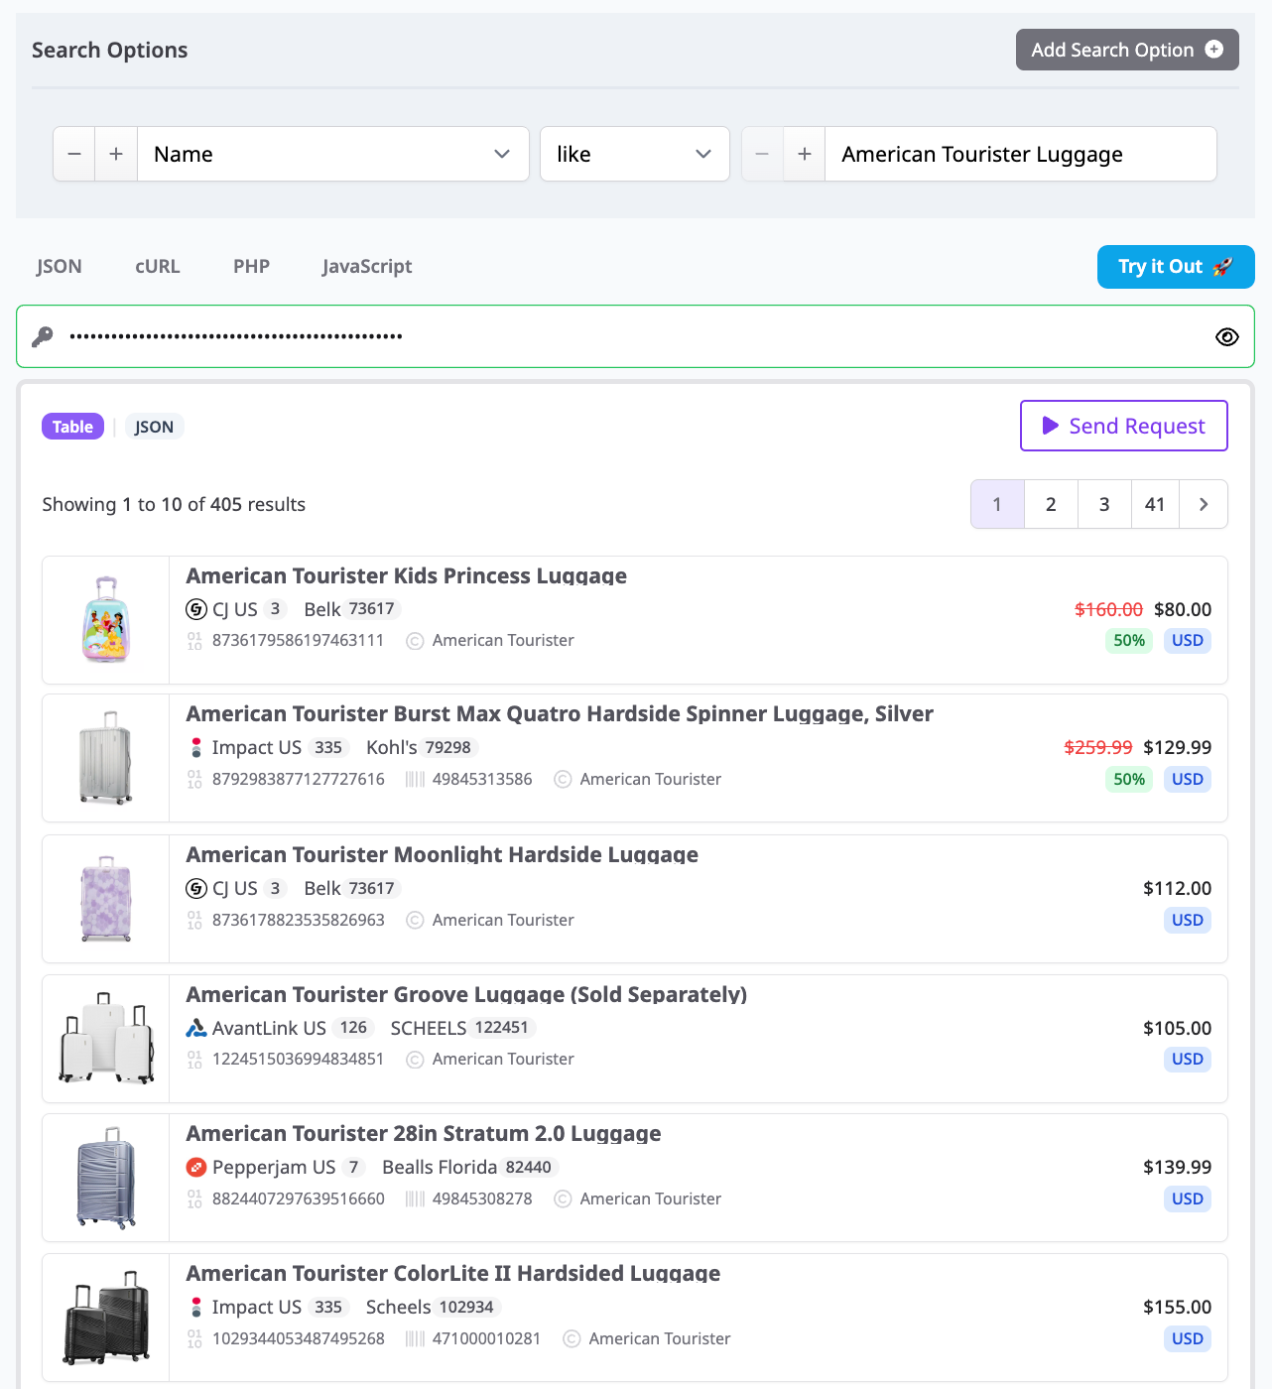This screenshot has height=1389, width=1272.
Task: Open the Name field dropdown
Action: click(x=332, y=154)
